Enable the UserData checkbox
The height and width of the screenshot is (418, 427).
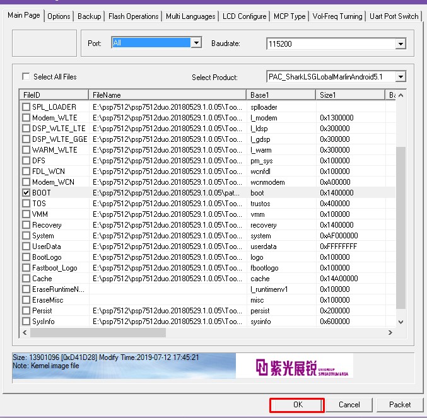26,247
